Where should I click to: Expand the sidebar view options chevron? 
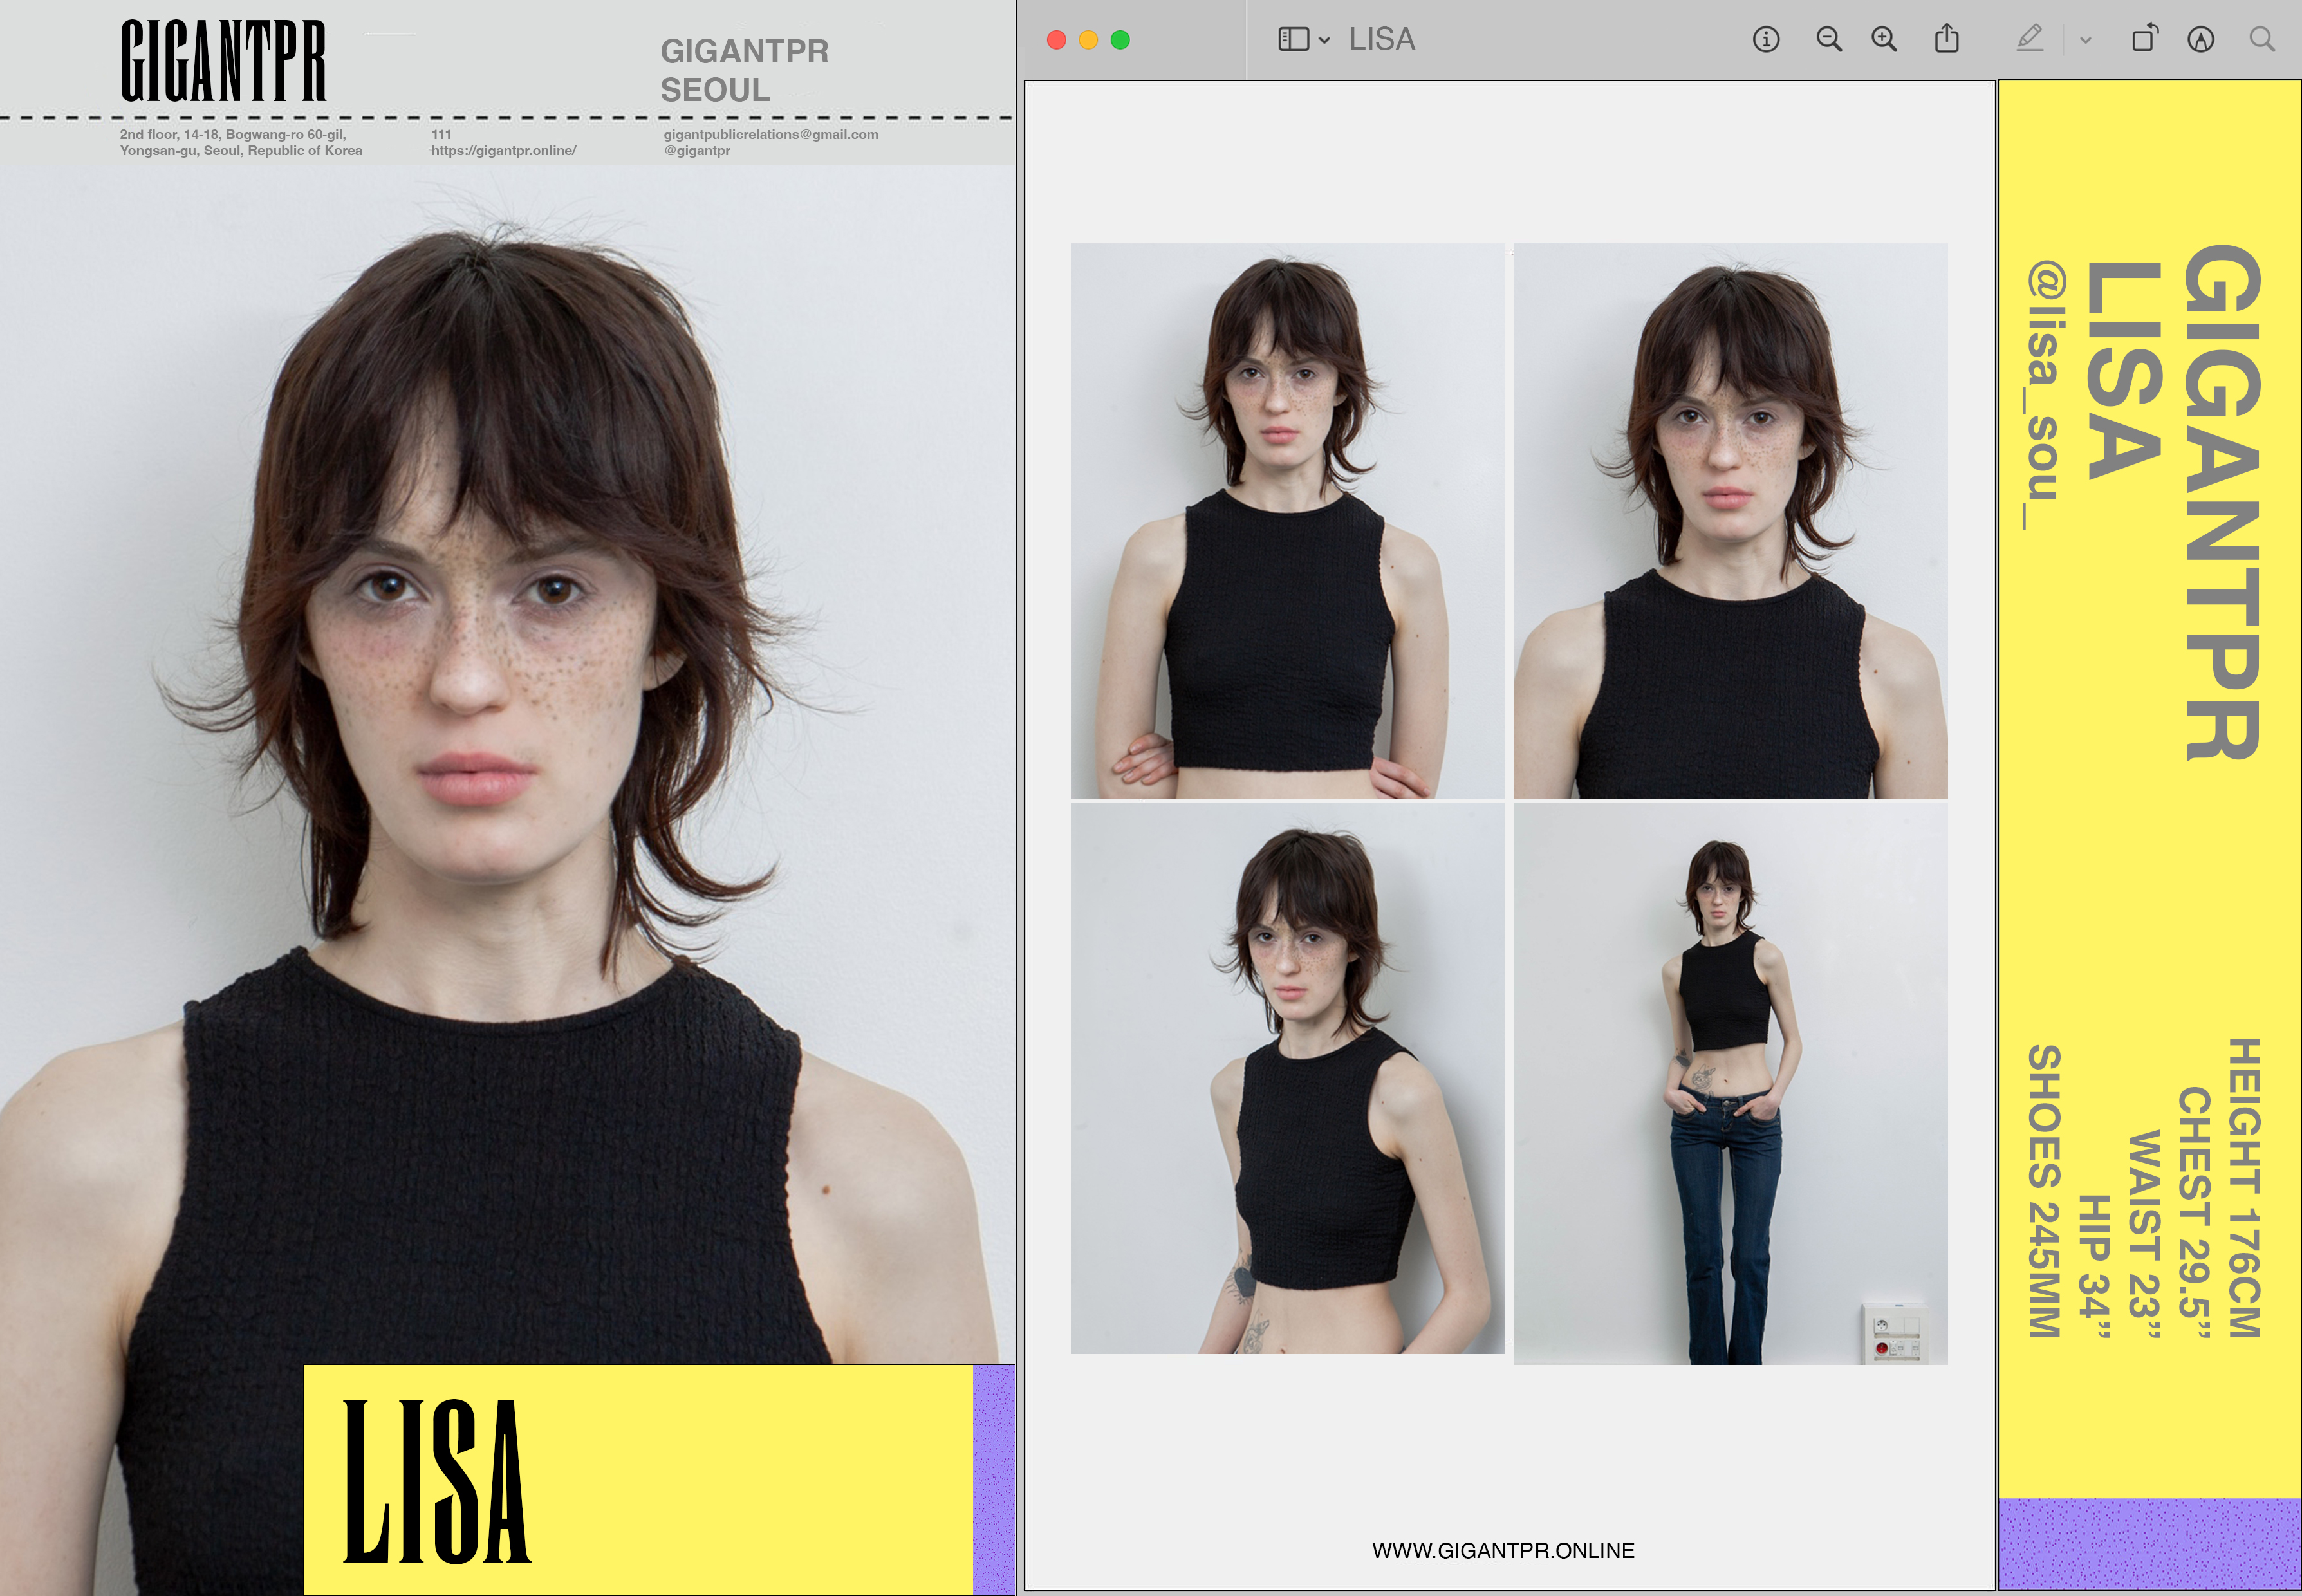1324,41
